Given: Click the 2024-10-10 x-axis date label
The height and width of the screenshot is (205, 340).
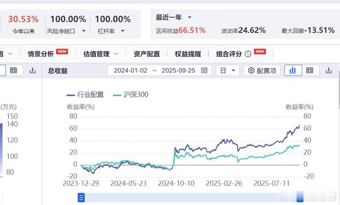Looking at the screenshot, I should point(176,184).
